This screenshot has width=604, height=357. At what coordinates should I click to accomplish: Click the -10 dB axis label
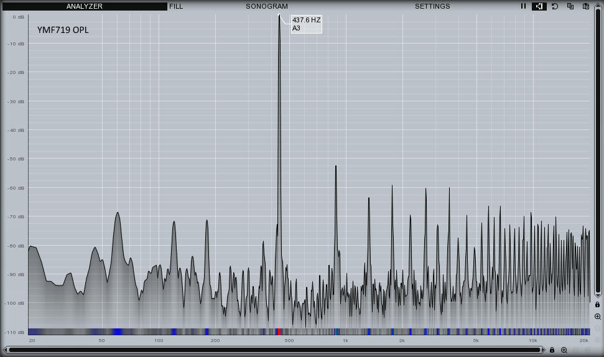16,44
